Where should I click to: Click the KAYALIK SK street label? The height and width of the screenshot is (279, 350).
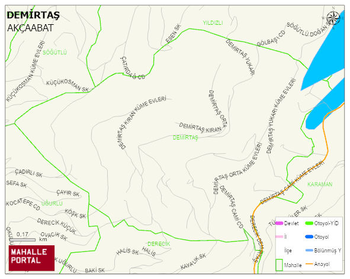(193, 261)
